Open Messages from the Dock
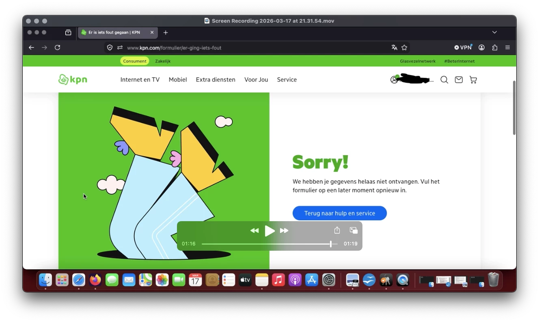This screenshot has width=539, height=322. pos(112,279)
